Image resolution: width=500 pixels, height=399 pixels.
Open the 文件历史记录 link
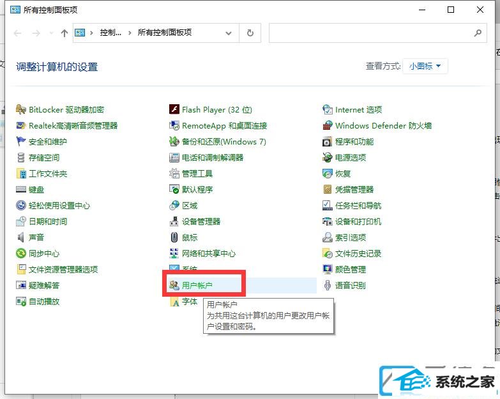click(x=358, y=253)
